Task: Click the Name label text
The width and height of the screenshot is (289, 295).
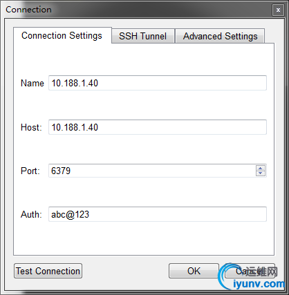Action: 32,83
